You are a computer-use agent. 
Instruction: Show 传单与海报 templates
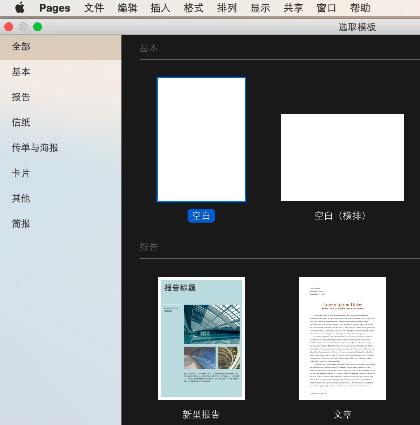(x=35, y=148)
